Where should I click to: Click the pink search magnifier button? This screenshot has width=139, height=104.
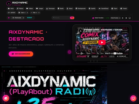72,18
